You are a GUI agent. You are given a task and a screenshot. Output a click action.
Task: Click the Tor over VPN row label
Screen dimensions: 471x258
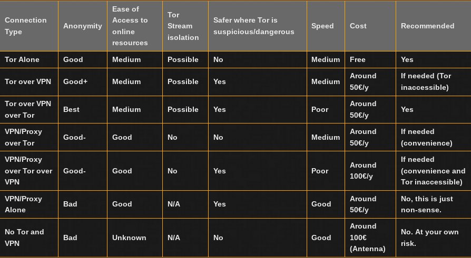point(29,82)
